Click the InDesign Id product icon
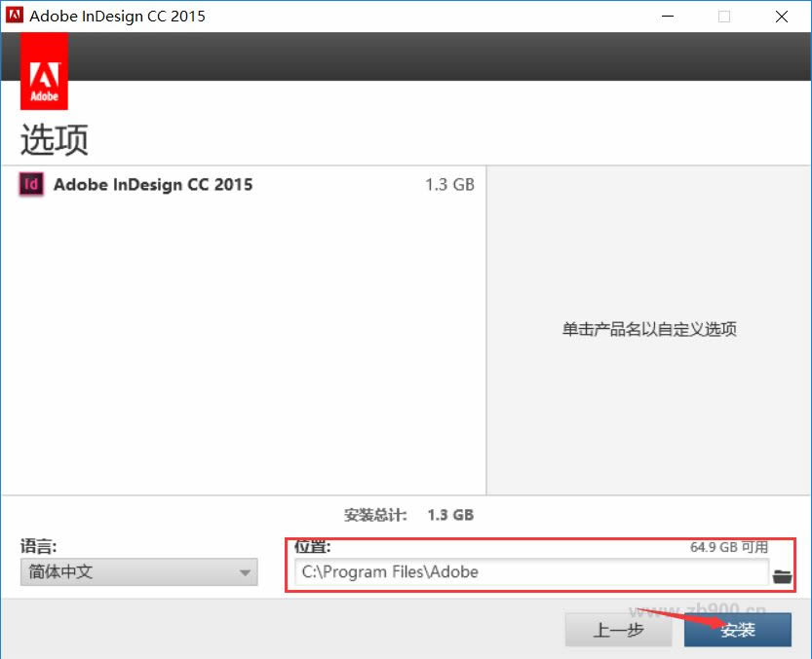This screenshot has height=659, width=812. (31, 184)
